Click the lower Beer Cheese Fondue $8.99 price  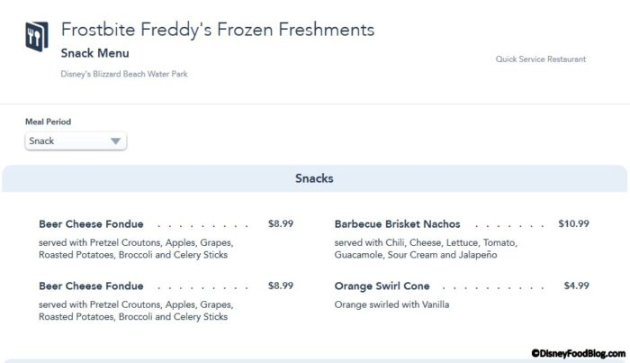pyautogui.click(x=281, y=286)
